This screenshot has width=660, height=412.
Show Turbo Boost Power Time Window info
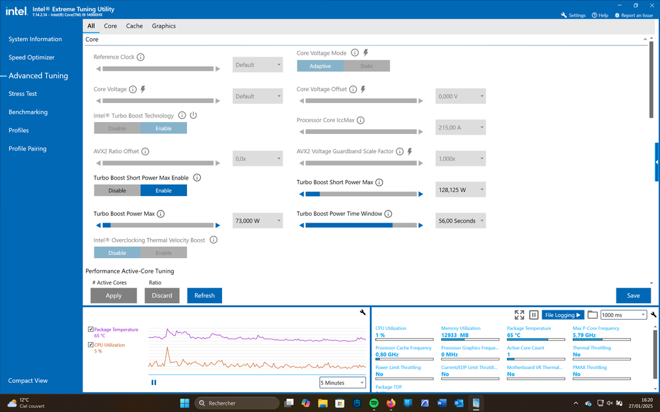388,214
